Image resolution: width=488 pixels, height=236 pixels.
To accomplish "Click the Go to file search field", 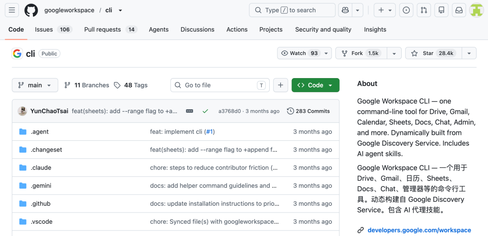I will [x=220, y=85].
